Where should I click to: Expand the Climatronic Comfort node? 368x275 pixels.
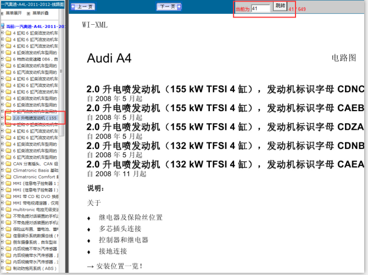click(x=2, y=177)
